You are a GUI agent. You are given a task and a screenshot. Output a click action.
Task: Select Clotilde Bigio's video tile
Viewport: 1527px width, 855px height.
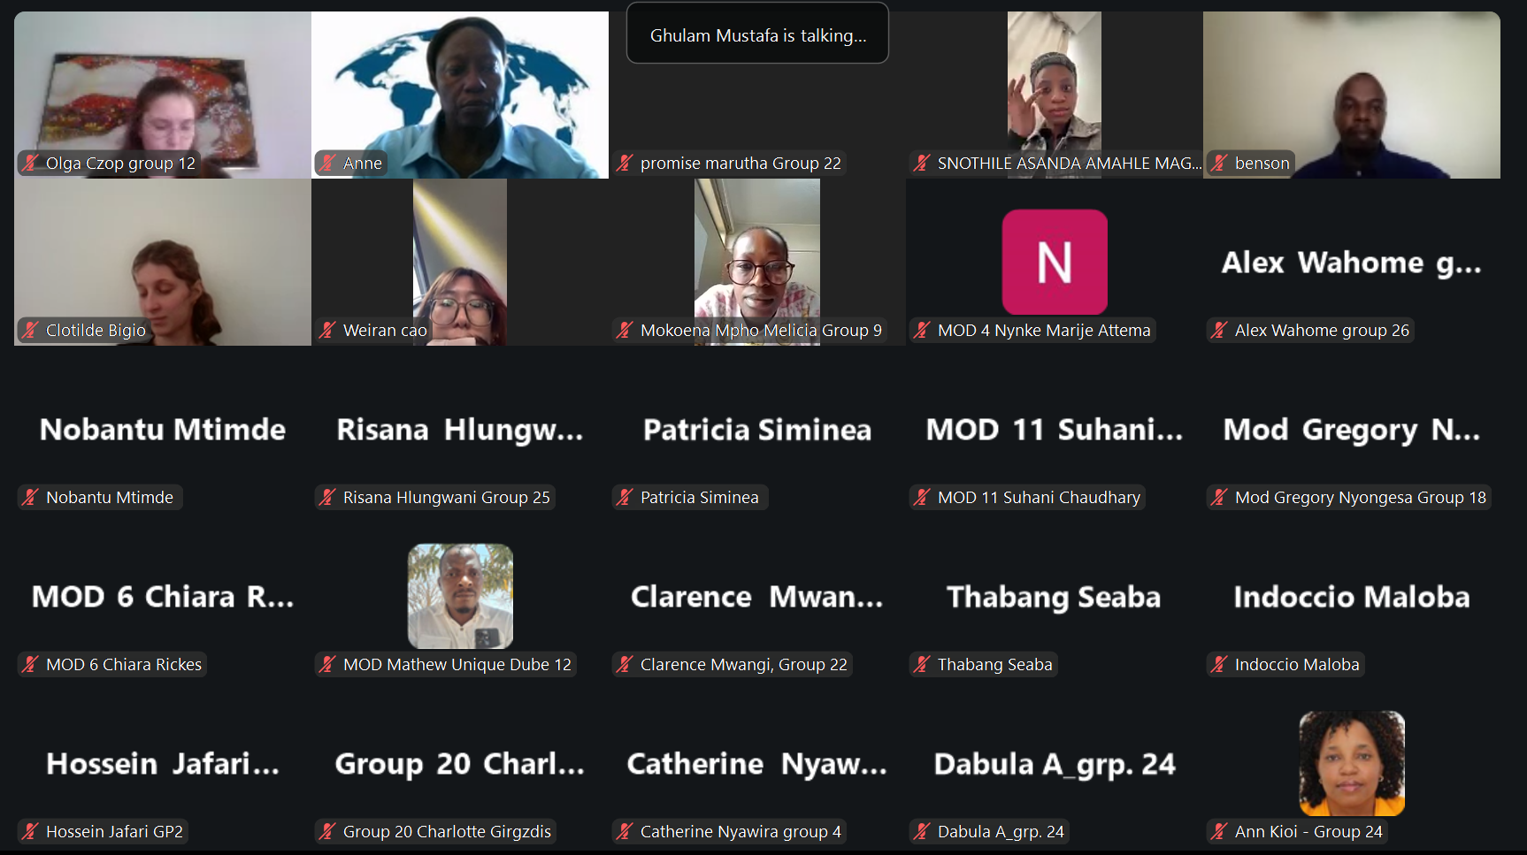point(163,262)
